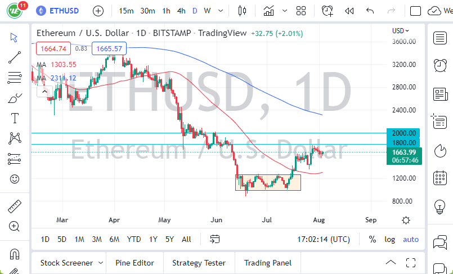Screen dimensions: 453x274
Task: Expand the Stock Screener dropdown arrow
Action: coord(101,263)
